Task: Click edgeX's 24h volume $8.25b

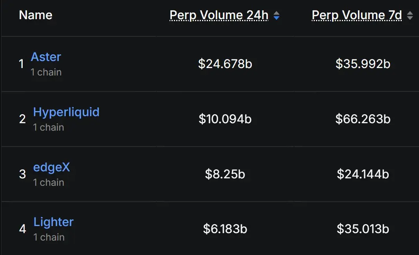Action: pos(225,174)
